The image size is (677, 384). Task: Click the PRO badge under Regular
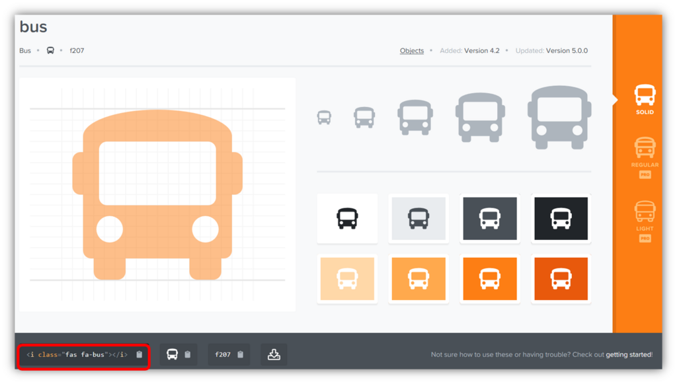point(645,174)
